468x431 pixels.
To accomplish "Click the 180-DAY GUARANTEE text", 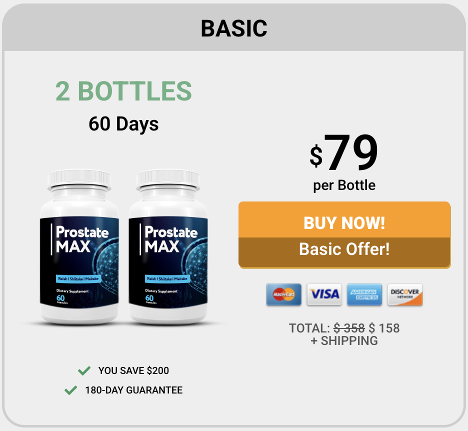I will pos(133,390).
